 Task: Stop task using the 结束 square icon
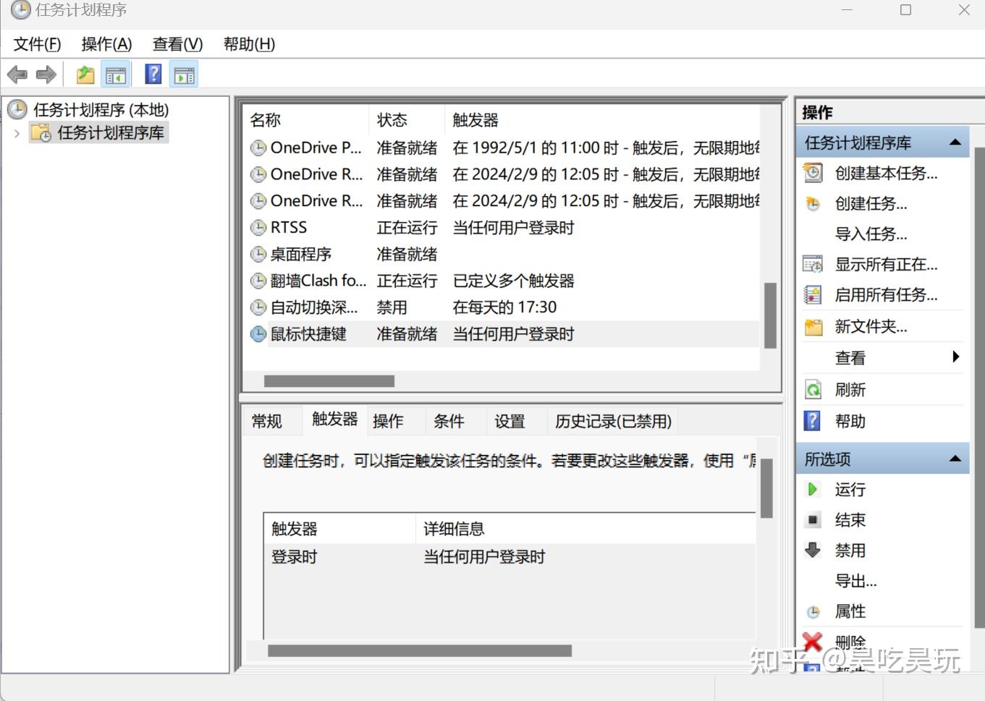click(x=813, y=519)
